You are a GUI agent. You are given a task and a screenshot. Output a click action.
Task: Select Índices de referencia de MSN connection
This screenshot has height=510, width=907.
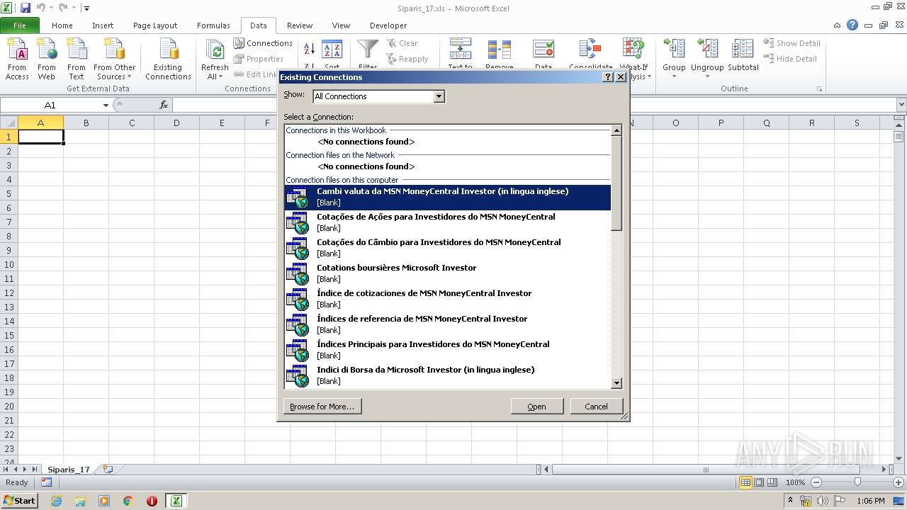[x=447, y=324]
